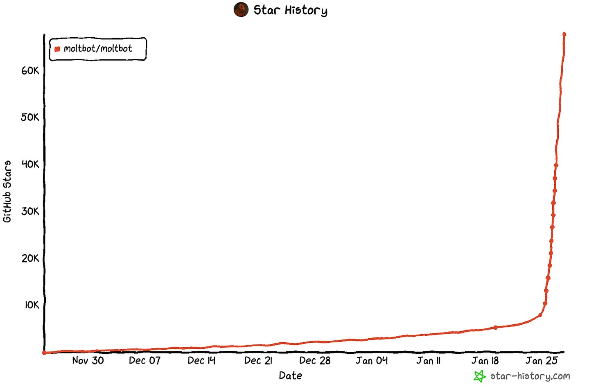Image resolution: width=596 pixels, height=389 pixels.
Task: Click the green star-history logo icon
Action: (479, 376)
